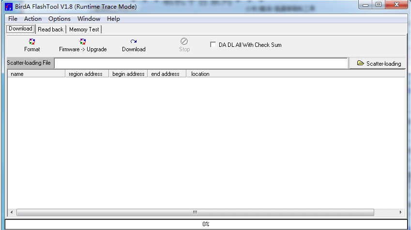Switch to the Memory Test tab

coord(84,29)
